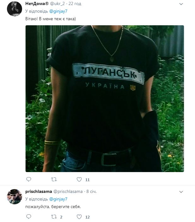Image resolution: width=195 pixels, height=222 pixels.
Task: Retweet the prischlasama tweet with 2 retweets
Action: click(54, 217)
